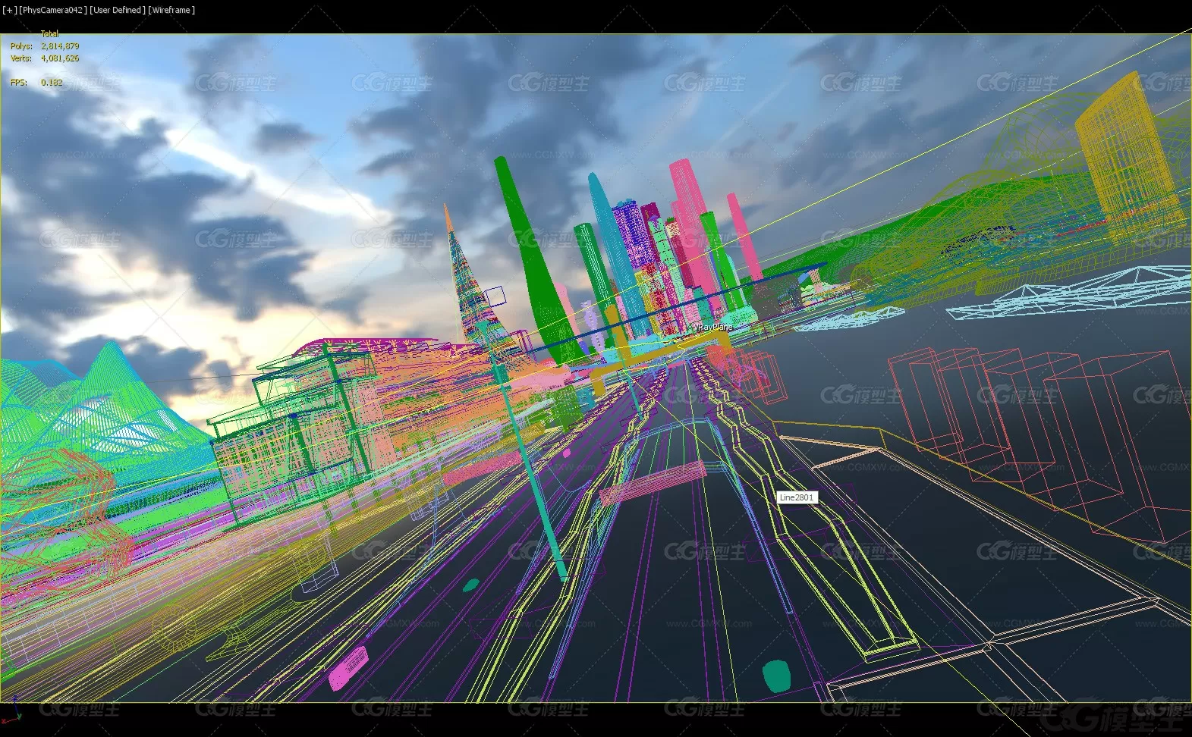Open the [+] viewport general menu
The height and width of the screenshot is (737, 1192).
9,10
